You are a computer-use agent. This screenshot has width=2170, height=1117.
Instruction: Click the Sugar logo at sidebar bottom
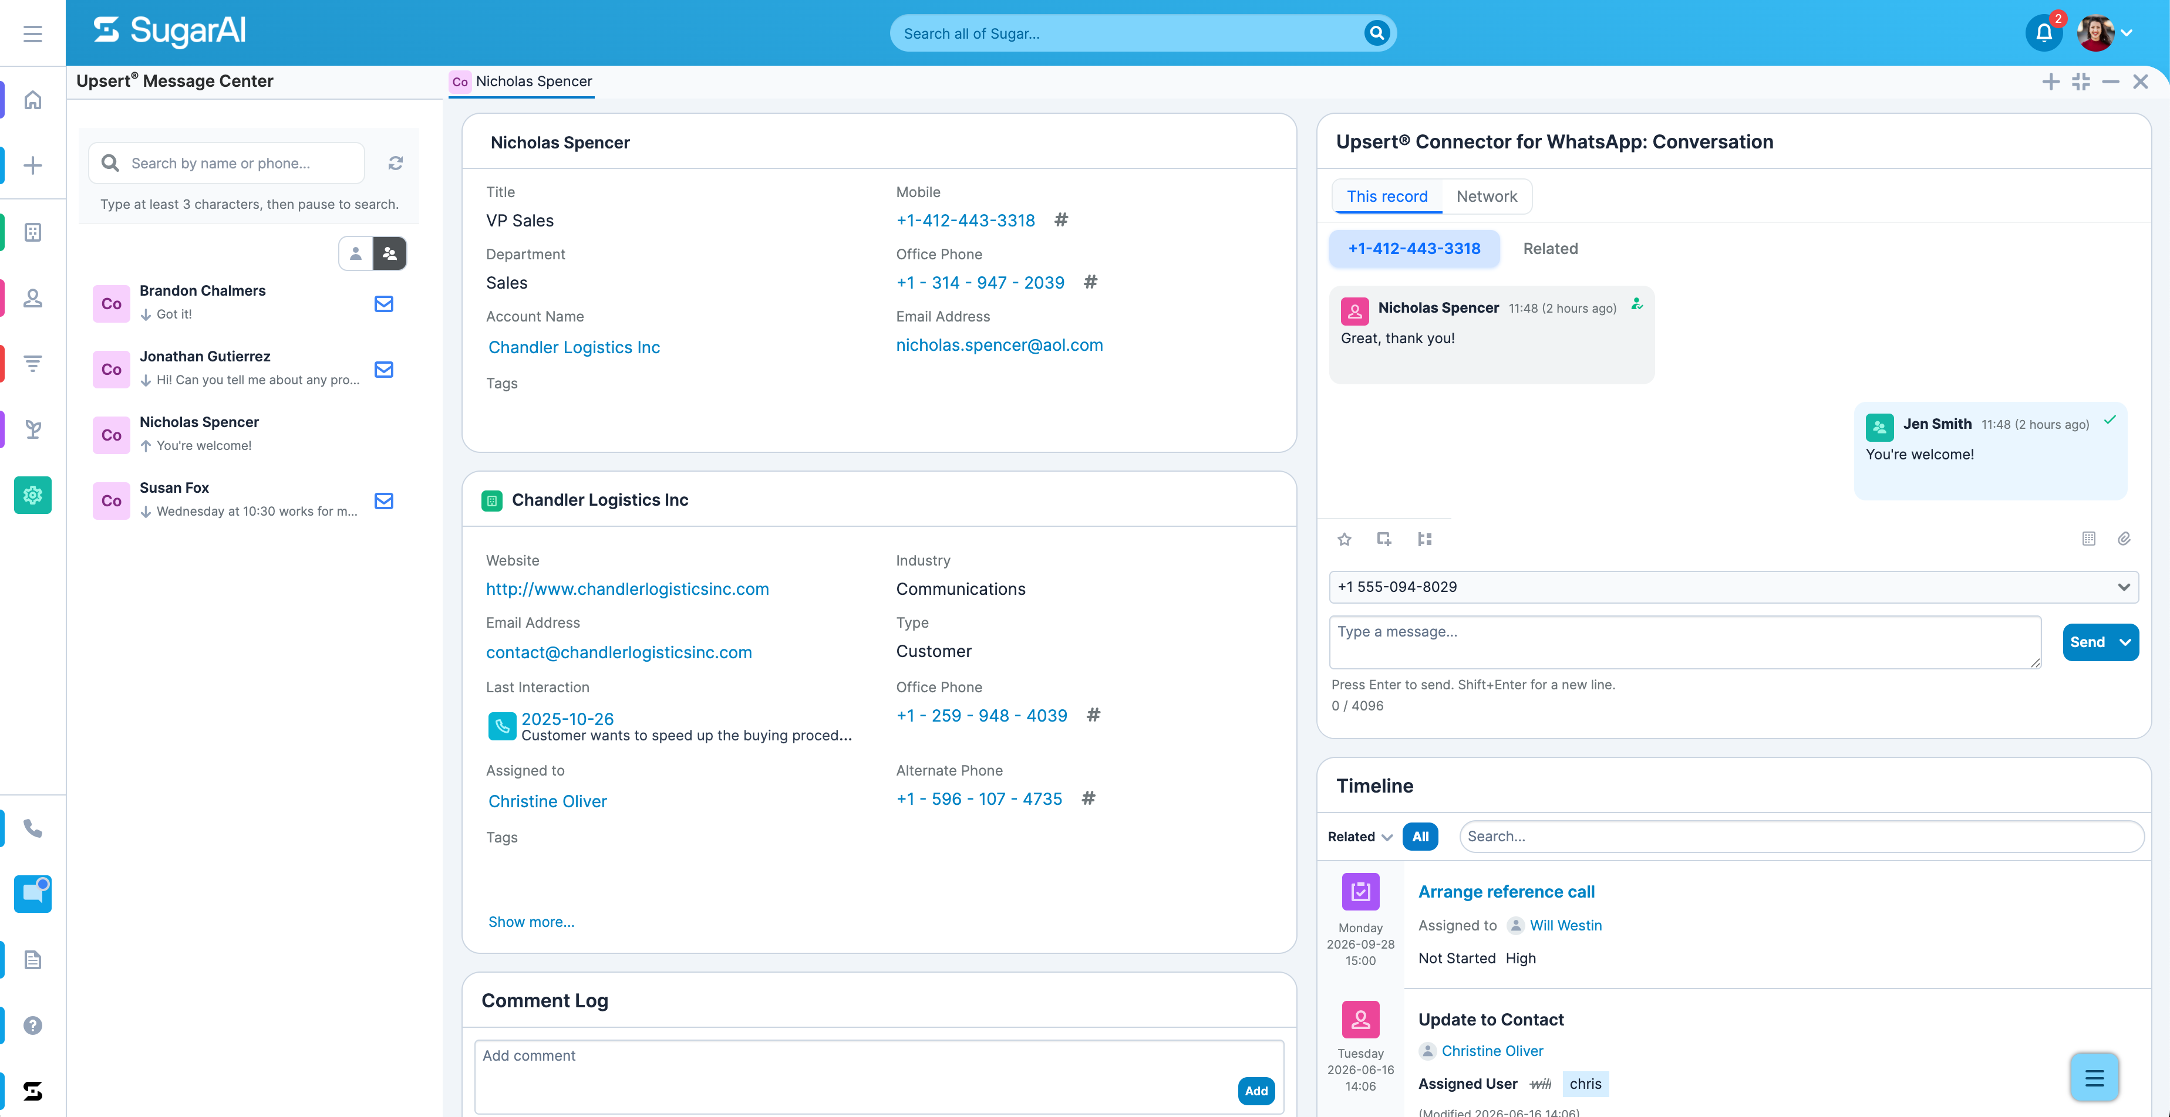point(33,1091)
